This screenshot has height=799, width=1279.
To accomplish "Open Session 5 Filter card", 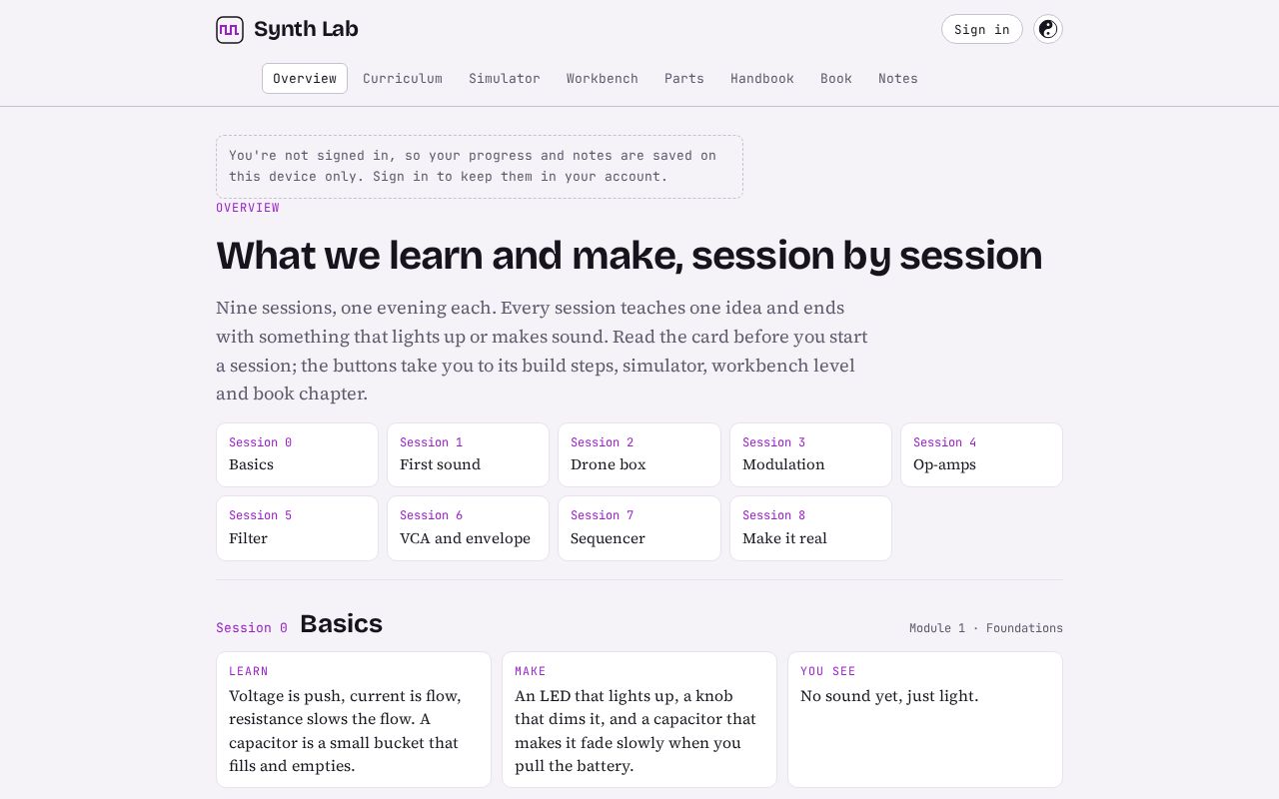I will (x=297, y=528).
